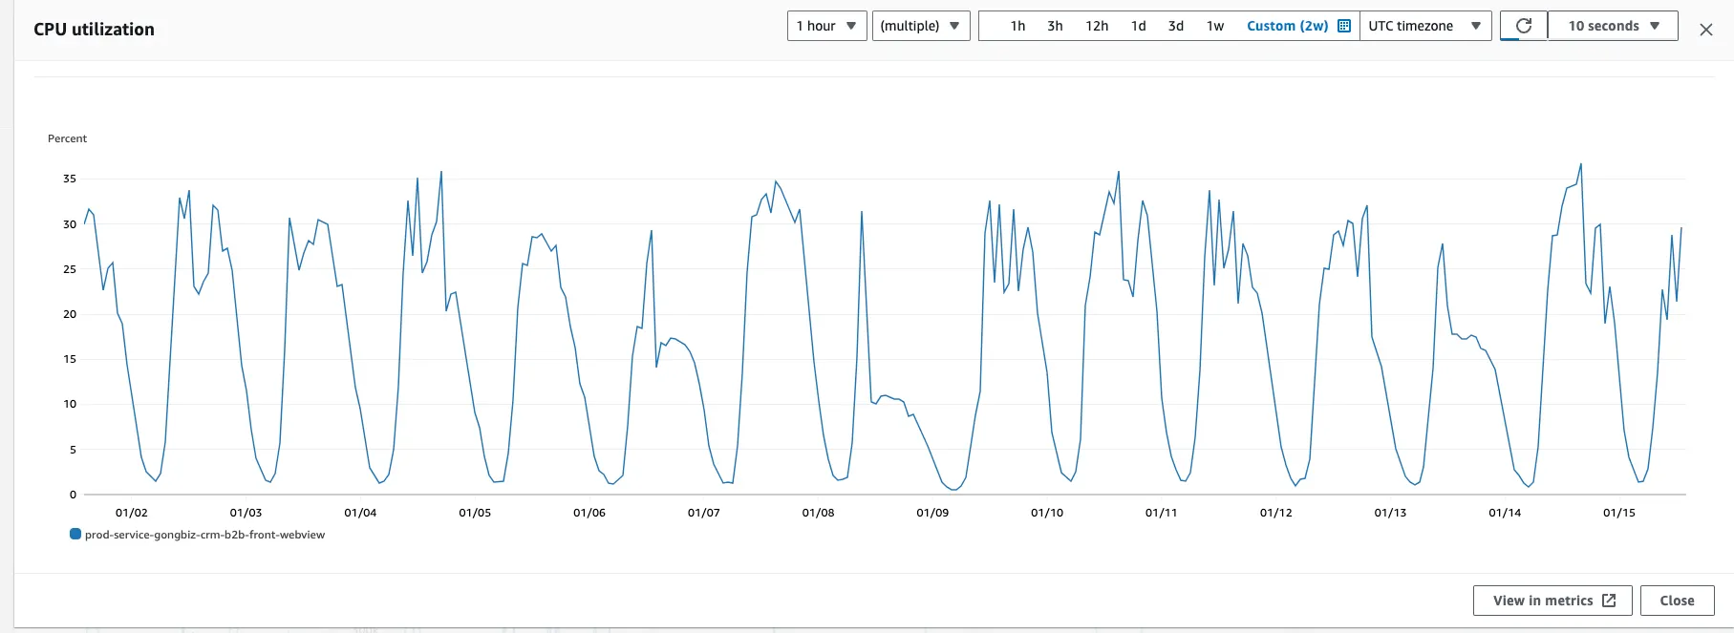Expand the 1 hour period dropdown
The image size is (1734, 633).
pos(826,26)
